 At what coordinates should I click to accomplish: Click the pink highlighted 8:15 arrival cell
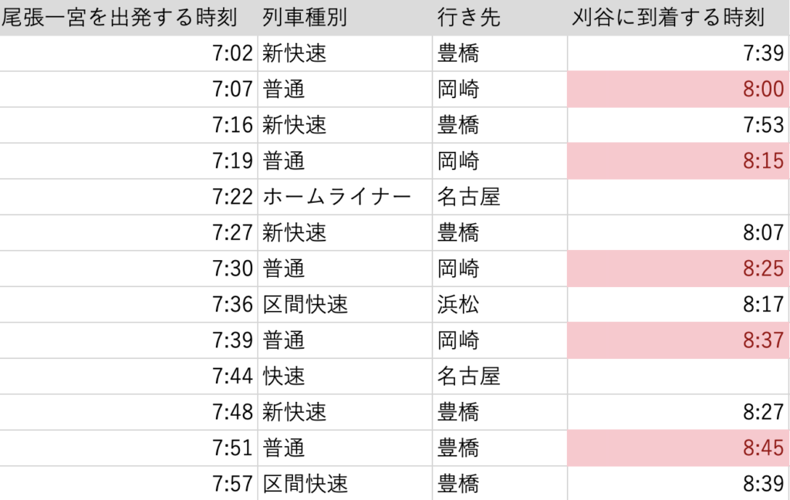coord(678,161)
